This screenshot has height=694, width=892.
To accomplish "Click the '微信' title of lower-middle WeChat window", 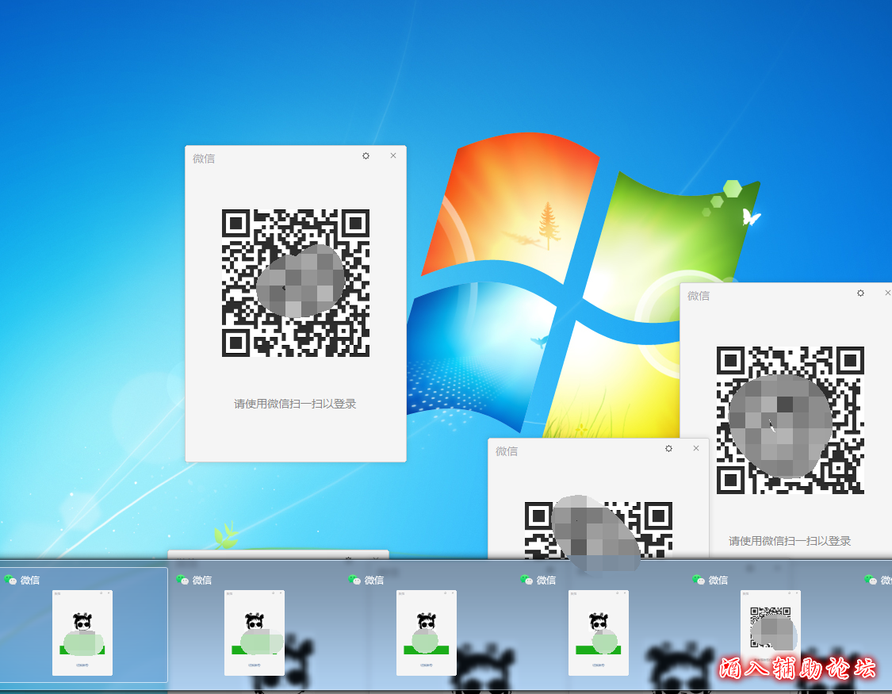I will pyautogui.click(x=507, y=451).
